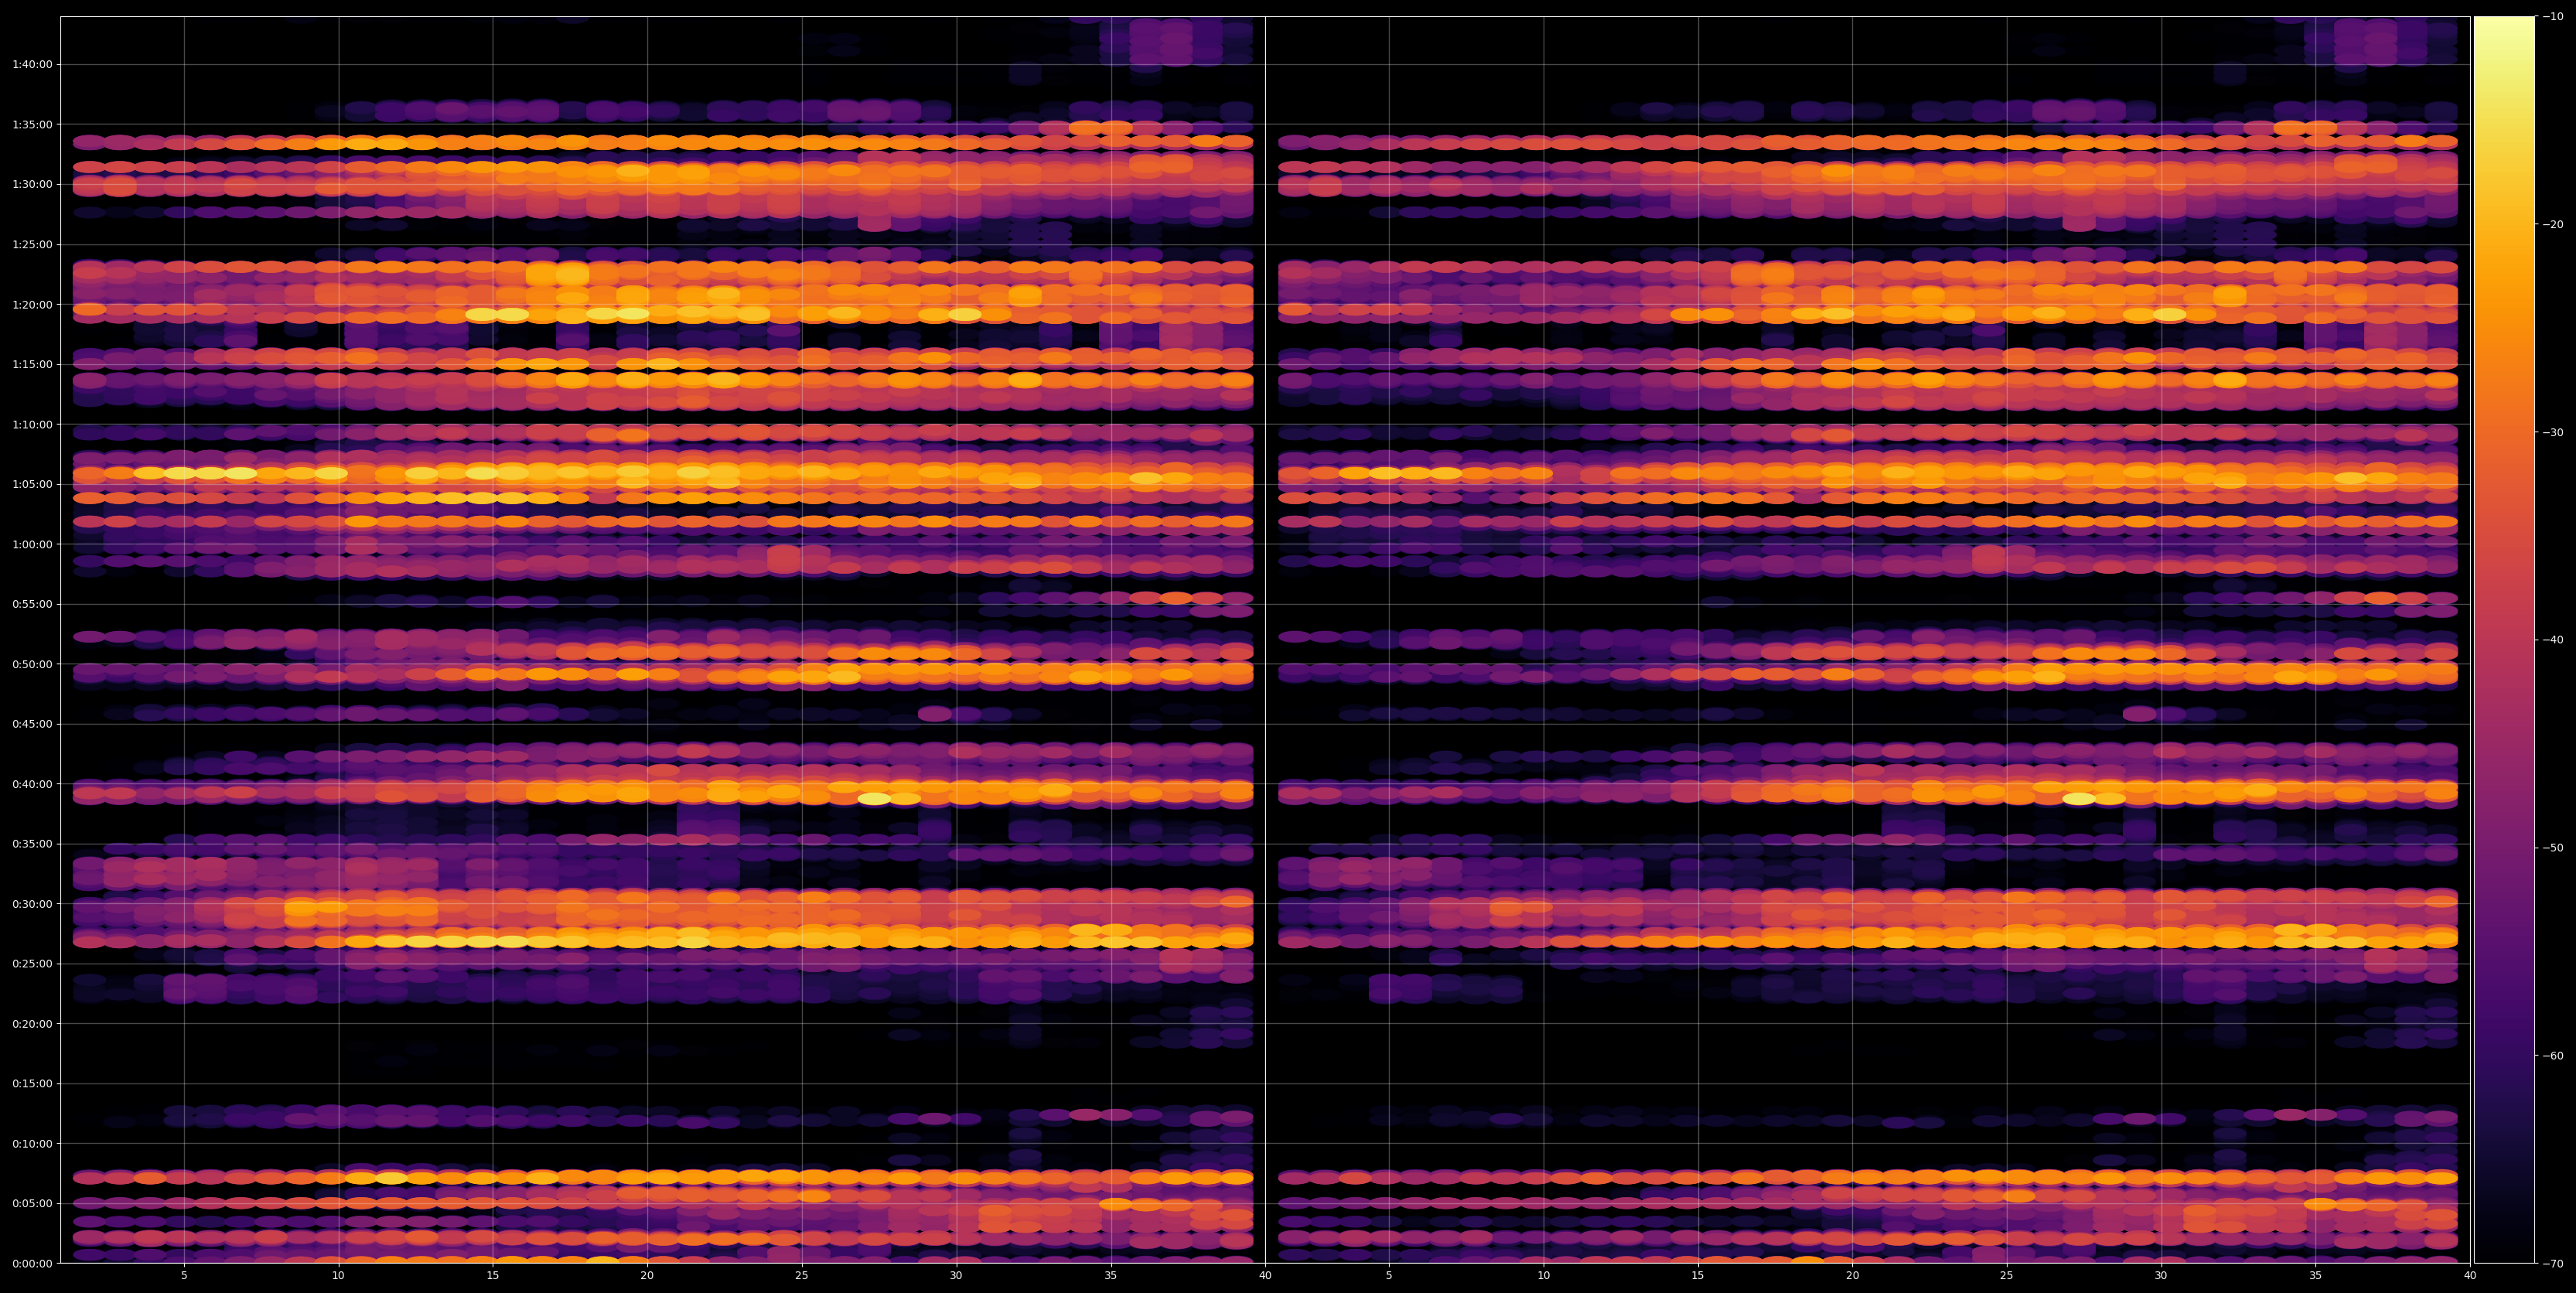Screen dimensions: 2576x1293
Task: Select x-axis label 40 under the left plot
Action: pyautogui.click(x=1265, y=1276)
